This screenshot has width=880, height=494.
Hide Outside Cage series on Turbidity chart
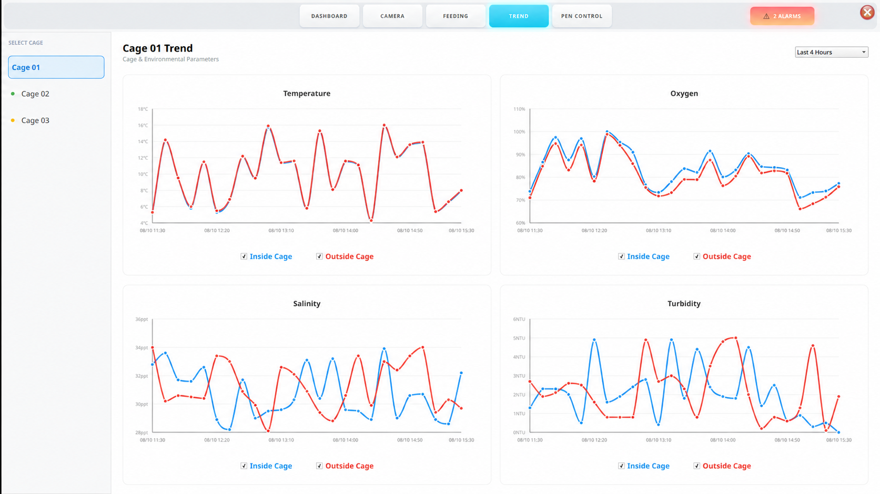coord(696,466)
